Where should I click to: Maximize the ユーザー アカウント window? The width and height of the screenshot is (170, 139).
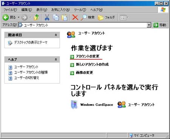pyautogui.click(x=161, y=3)
